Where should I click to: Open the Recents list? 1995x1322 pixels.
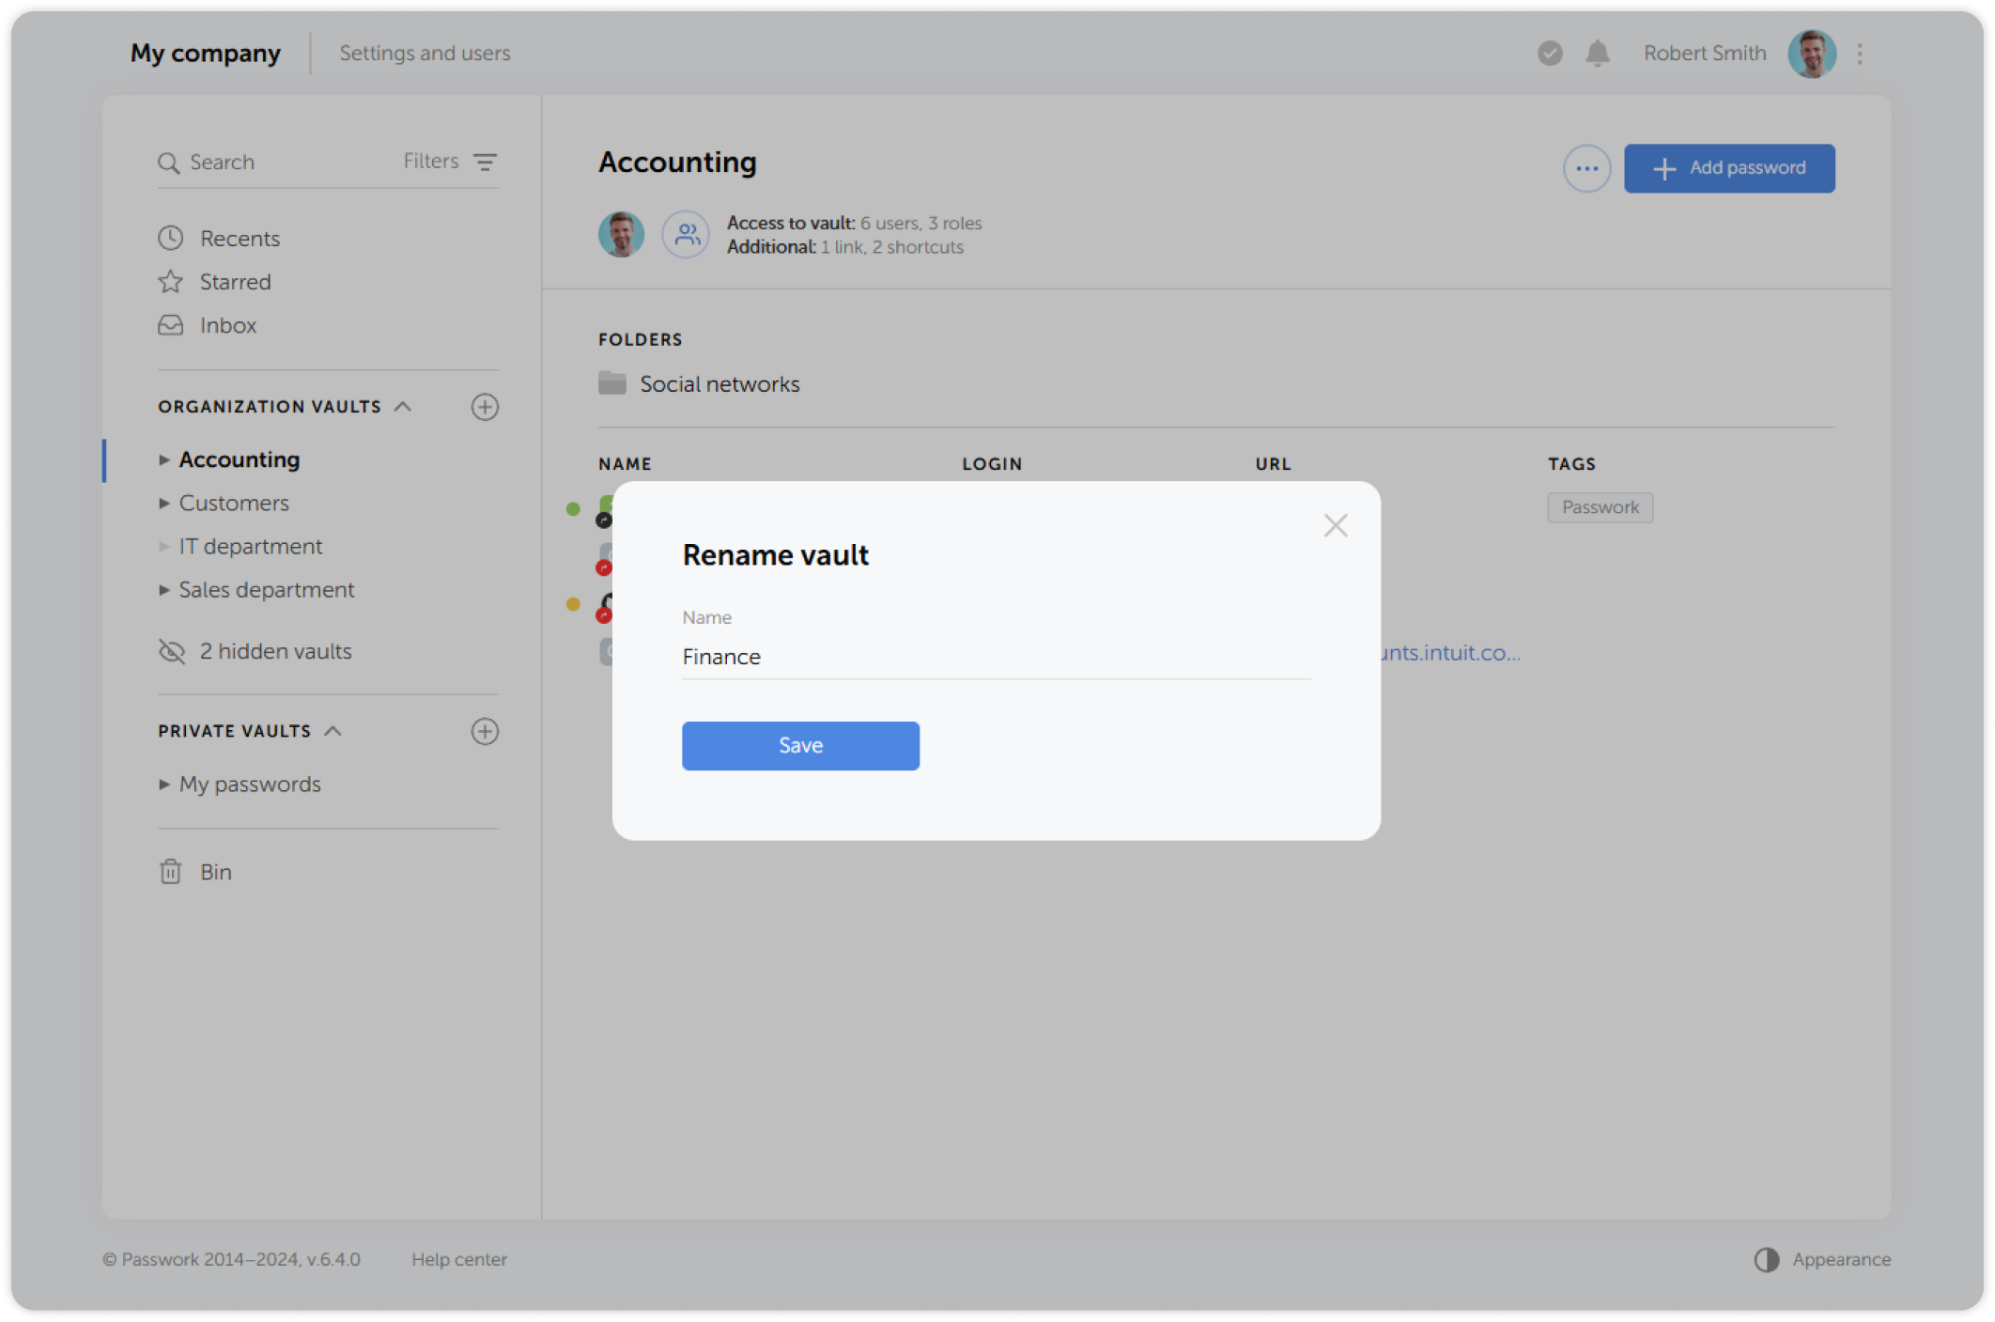click(x=240, y=238)
